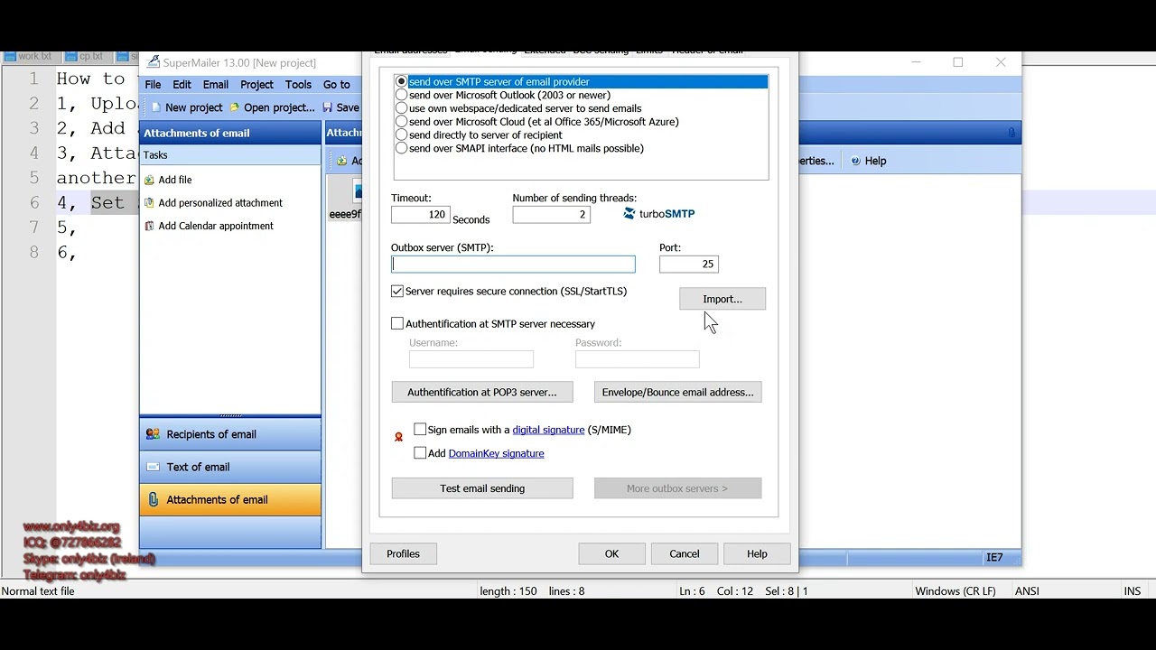The height and width of the screenshot is (650, 1156).
Task: Click the Open project folder icon
Action: click(x=235, y=107)
